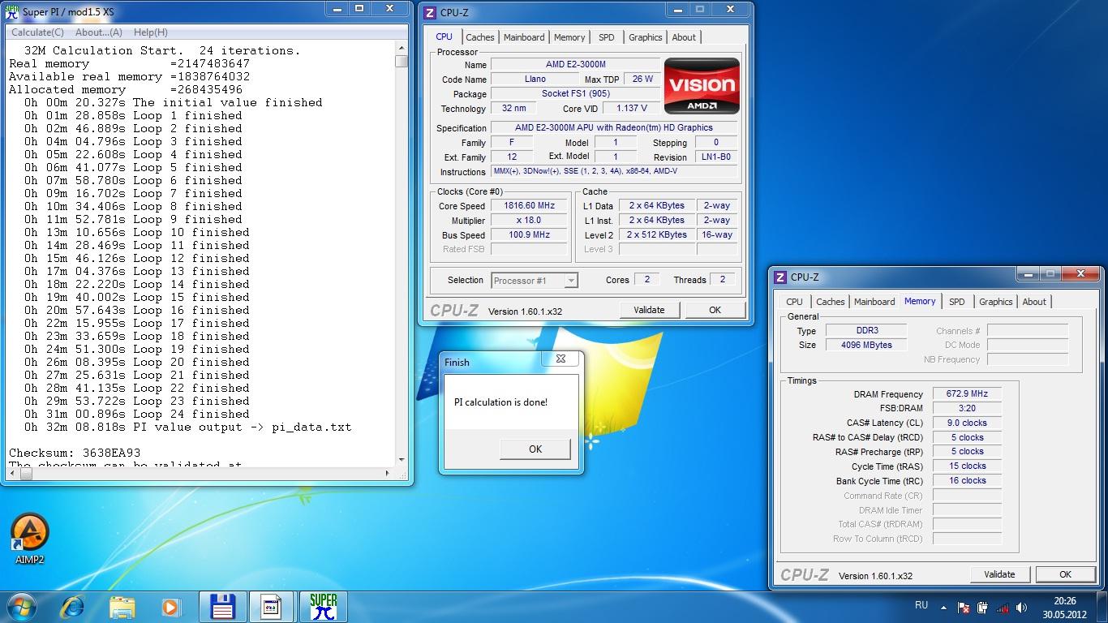Screen dimensions: 1108x623
Task: Click the Loop 24 finished line
Action: [137, 414]
